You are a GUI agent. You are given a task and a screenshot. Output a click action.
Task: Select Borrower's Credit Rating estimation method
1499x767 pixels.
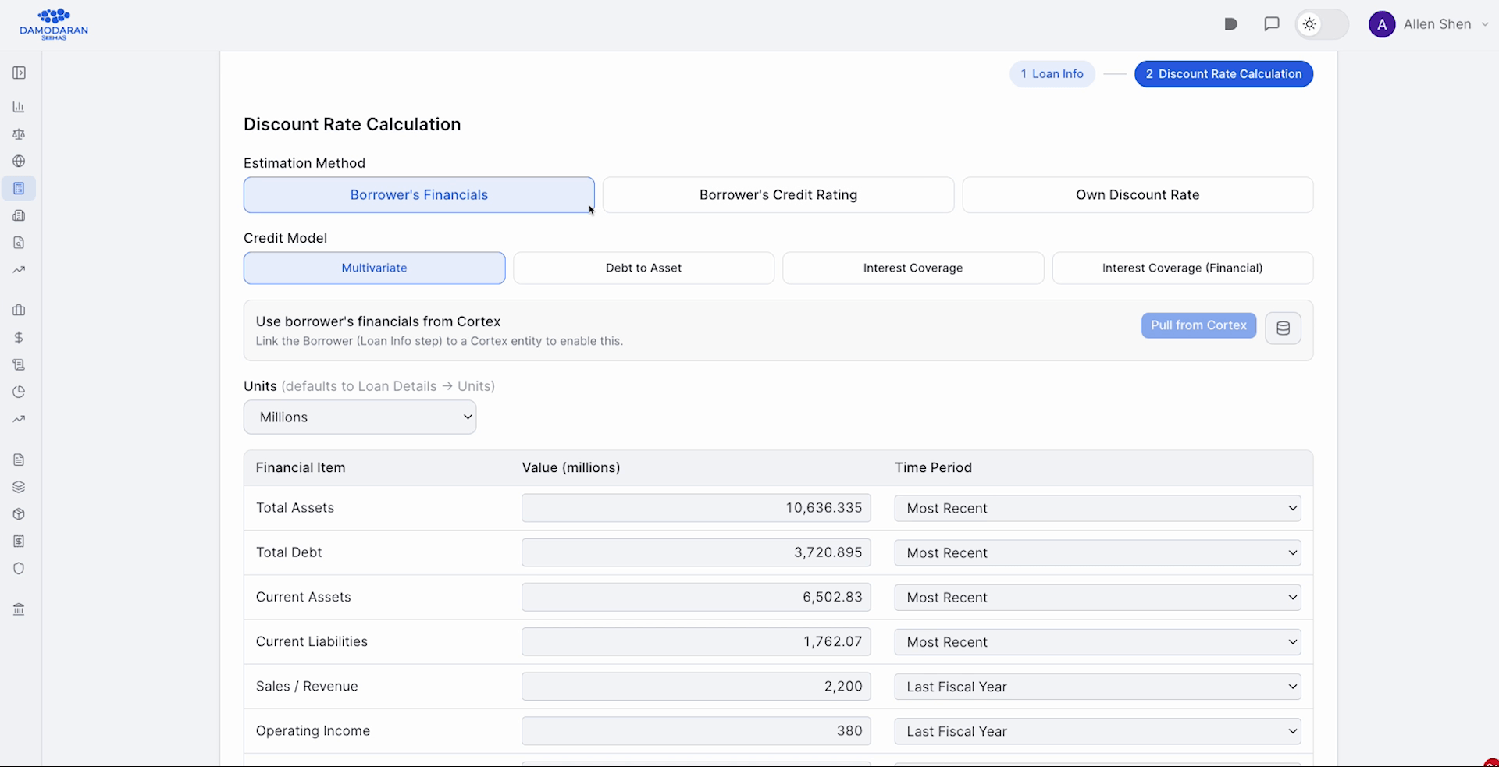[x=778, y=195]
